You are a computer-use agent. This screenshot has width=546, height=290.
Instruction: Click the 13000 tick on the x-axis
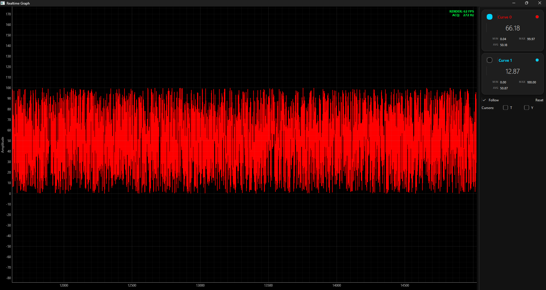(200, 285)
